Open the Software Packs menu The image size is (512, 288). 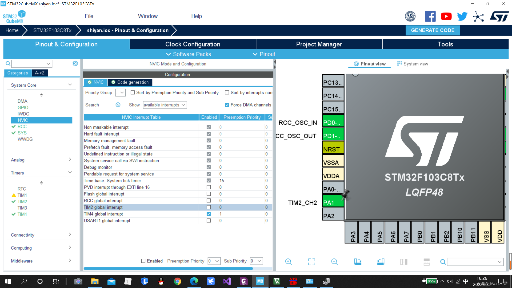point(189,54)
